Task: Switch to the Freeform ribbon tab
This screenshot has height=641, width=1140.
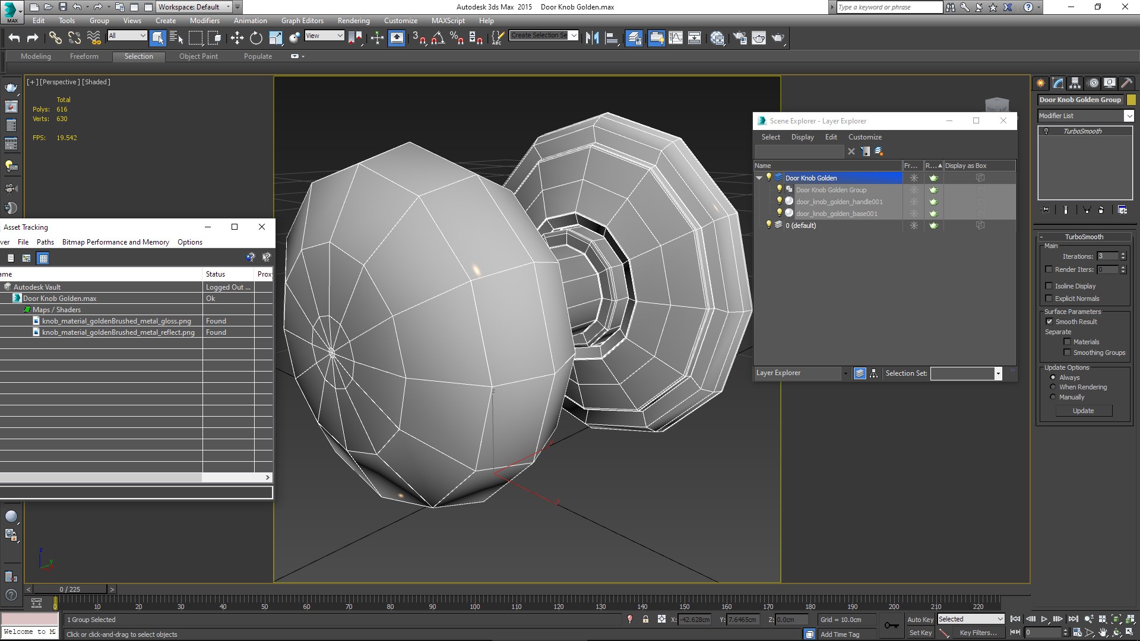Action: pyautogui.click(x=84, y=56)
